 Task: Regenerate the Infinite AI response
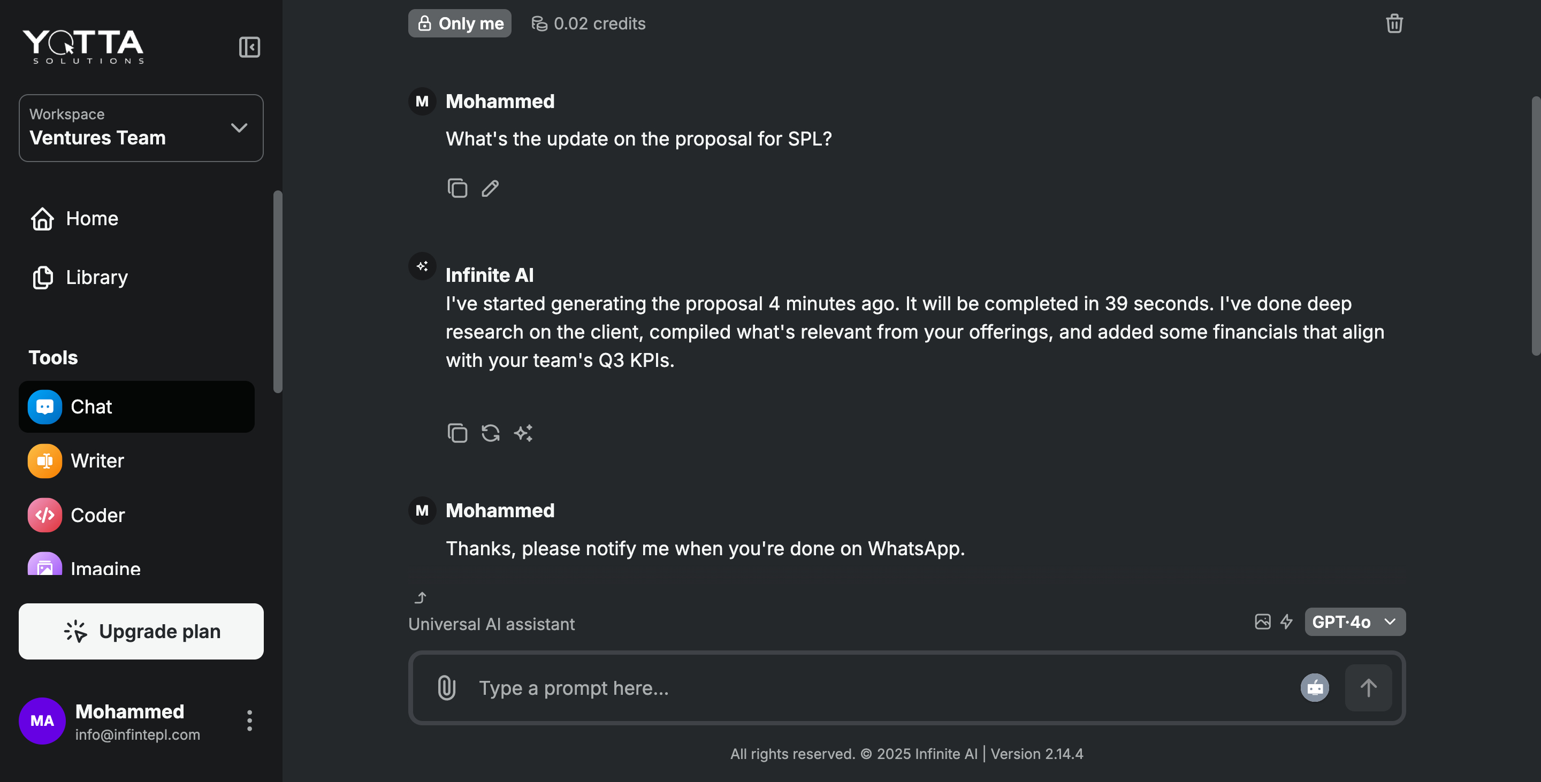[x=491, y=433]
